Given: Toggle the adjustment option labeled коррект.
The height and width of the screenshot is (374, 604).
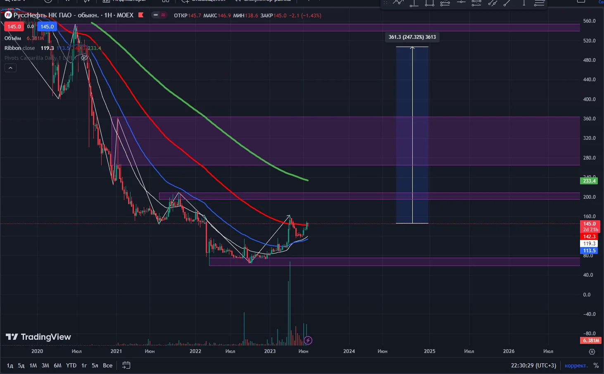Looking at the screenshot, I should click(x=576, y=365).
